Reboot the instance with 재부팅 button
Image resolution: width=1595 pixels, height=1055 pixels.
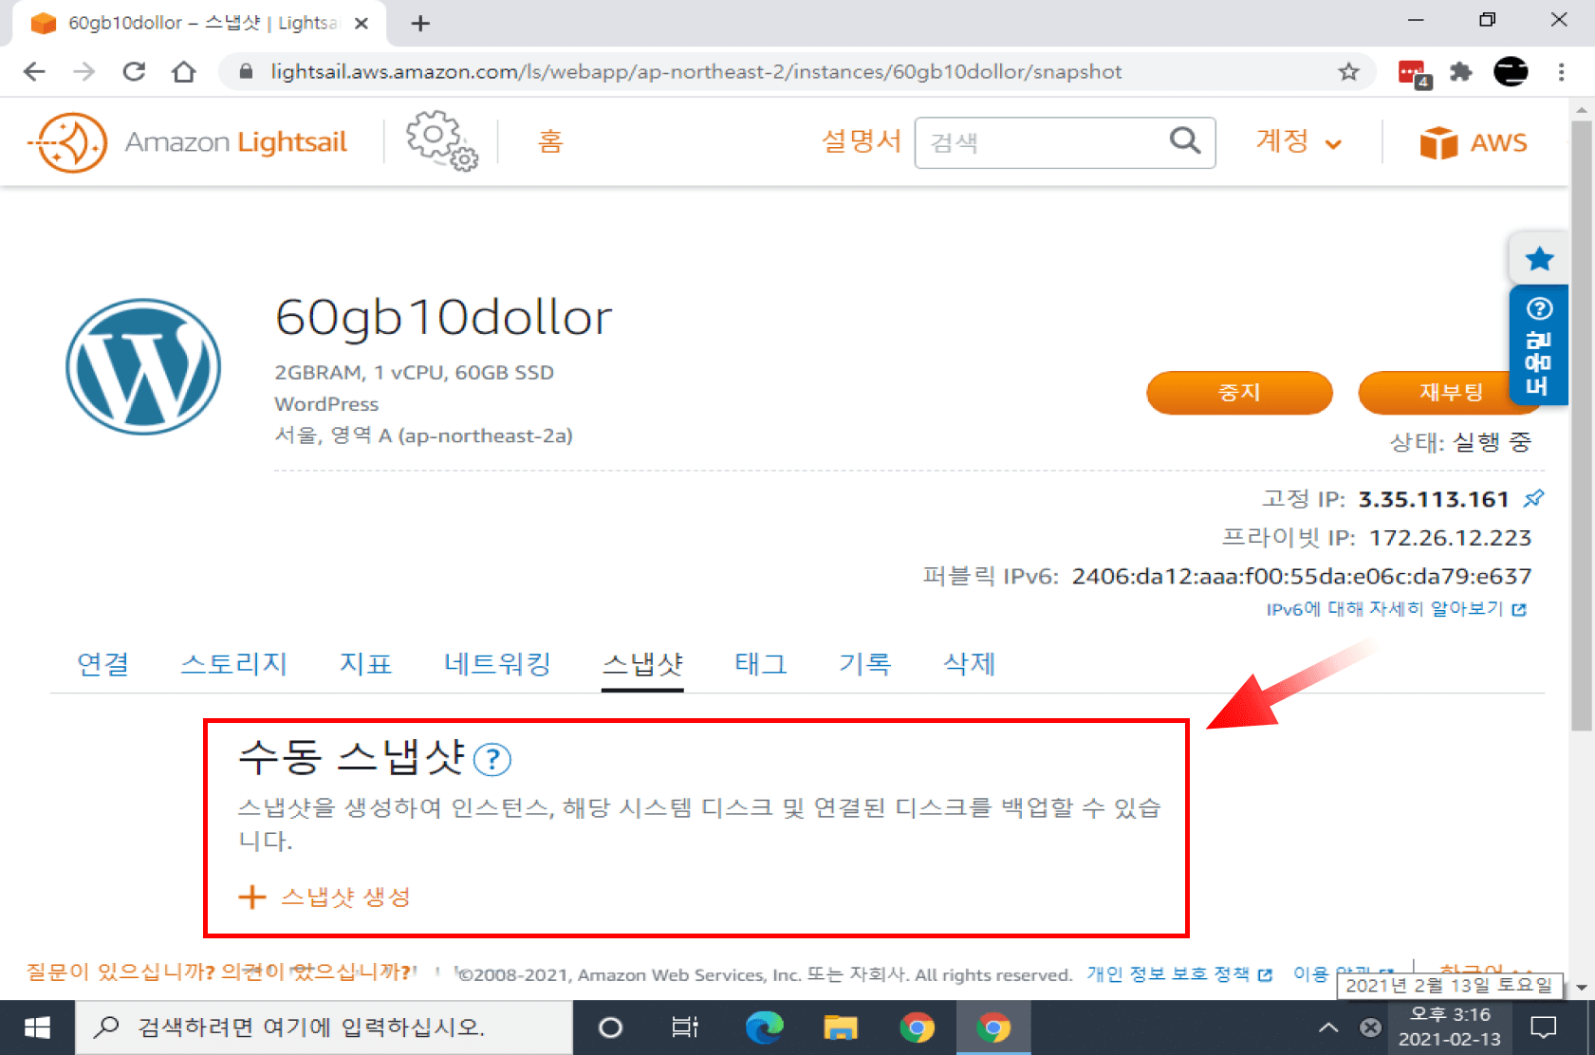[x=1451, y=392]
